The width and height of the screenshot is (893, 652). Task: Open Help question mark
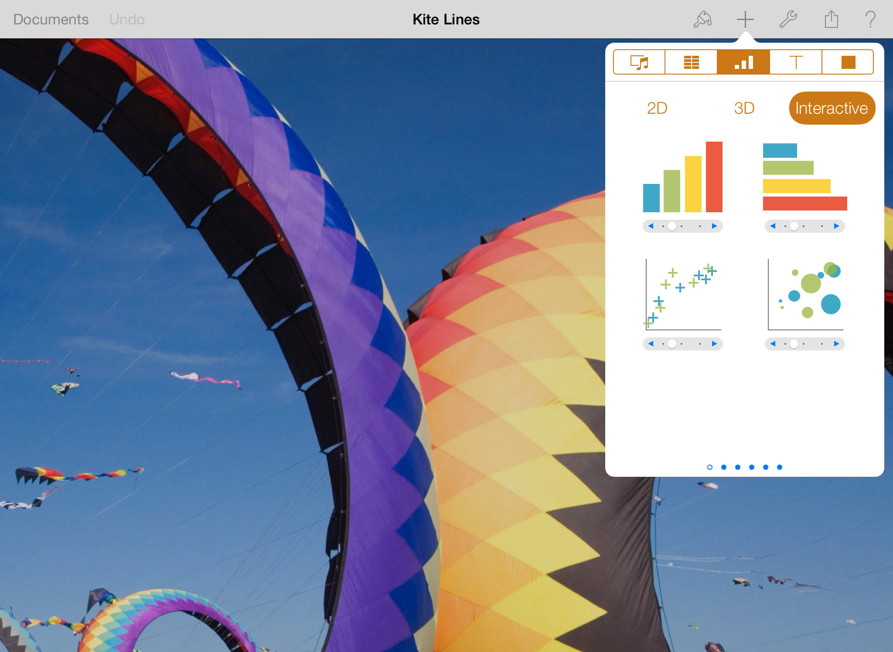click(870, 20)
